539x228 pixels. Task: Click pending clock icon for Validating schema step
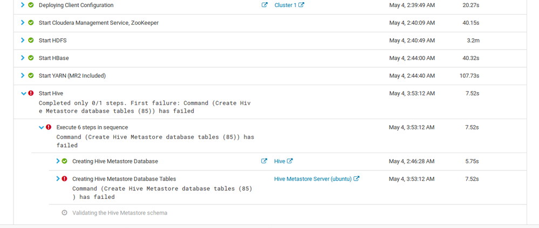pyautogui.click(x=64, y=213)
